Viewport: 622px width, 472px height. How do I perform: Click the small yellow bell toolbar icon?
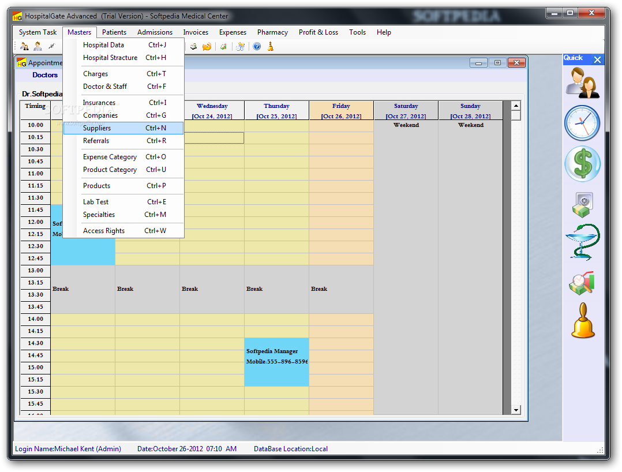271,46
